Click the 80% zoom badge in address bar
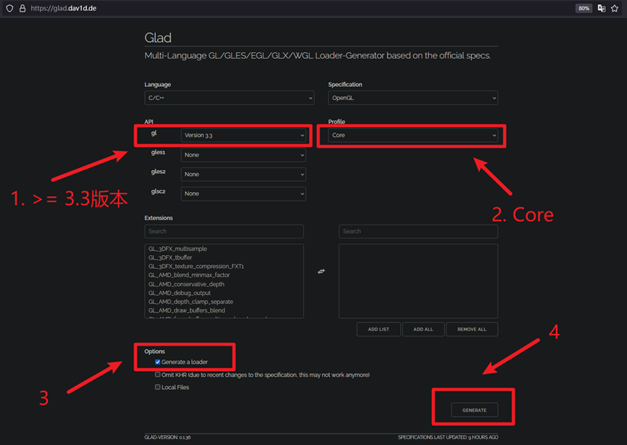Viewport: 627px width, 445px height. (x=584, y=8)
